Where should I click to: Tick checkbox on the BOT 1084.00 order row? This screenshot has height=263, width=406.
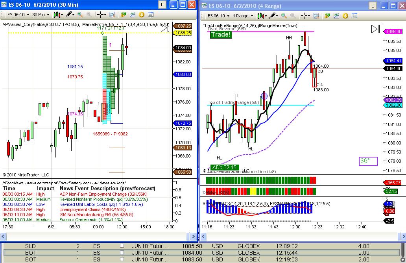pyautogui.click(x=122, y=252)
